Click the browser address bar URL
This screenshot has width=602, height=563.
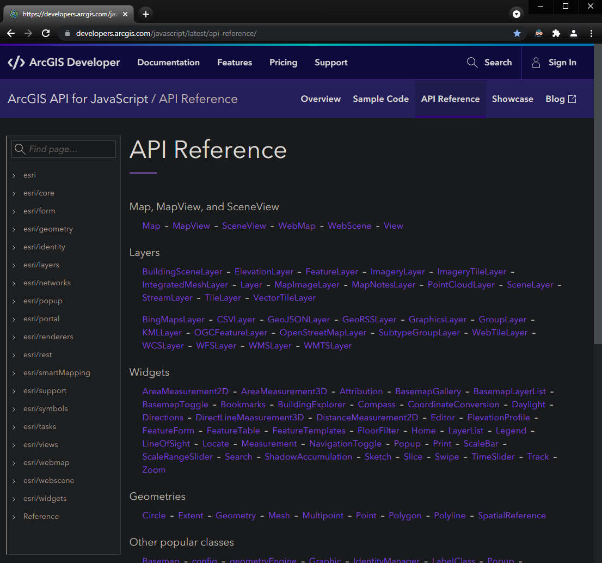point(166,33)
